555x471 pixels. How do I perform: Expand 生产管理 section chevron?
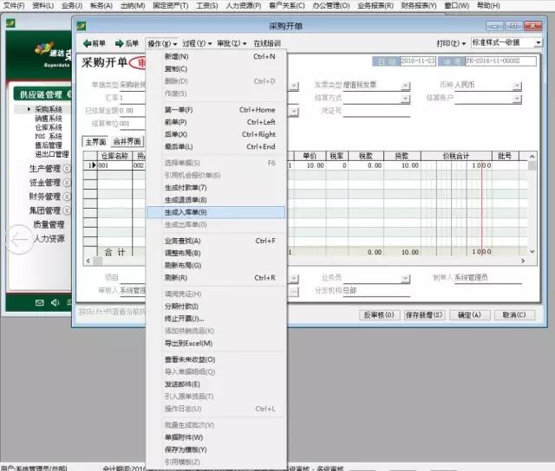[x=67, y=169]
